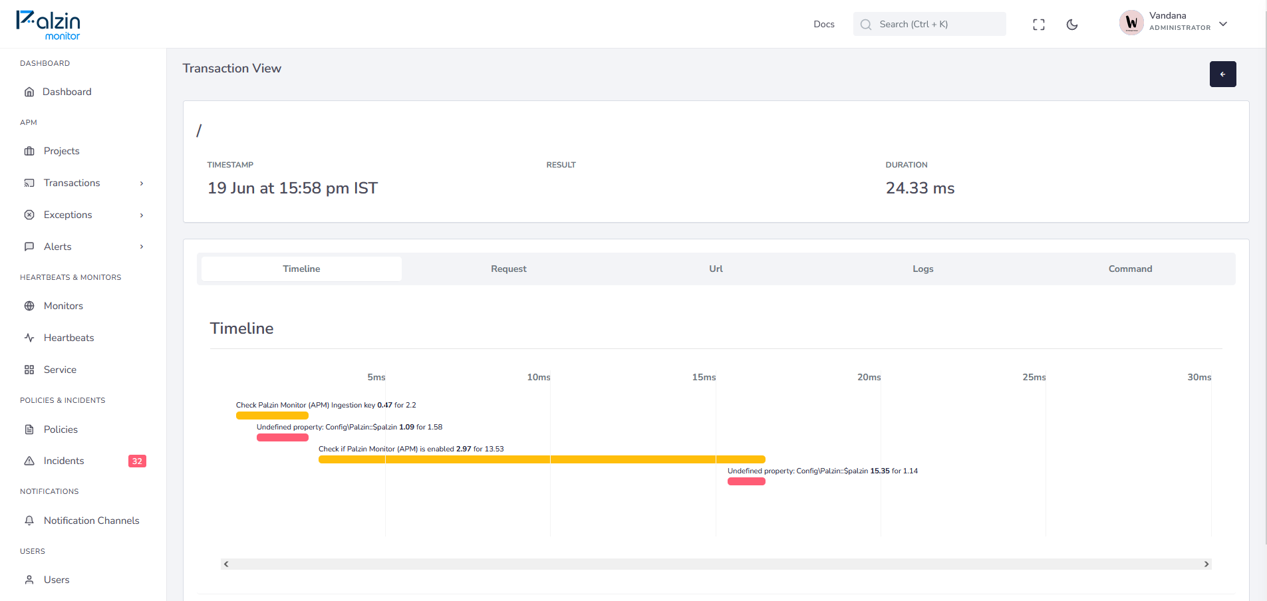Toggle dark mode moon icon
Viewport: 1267px width, 601px height.
click(1072, 25)
